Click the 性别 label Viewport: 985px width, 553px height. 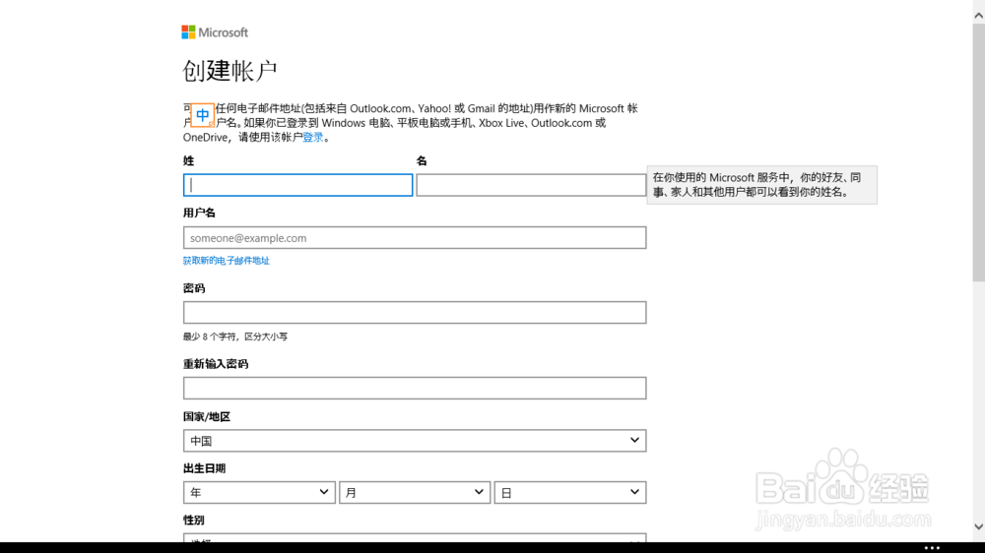click(193, 520)
